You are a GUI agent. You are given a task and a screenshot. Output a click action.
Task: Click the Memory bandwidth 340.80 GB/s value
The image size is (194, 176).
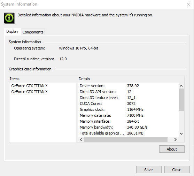137,127
